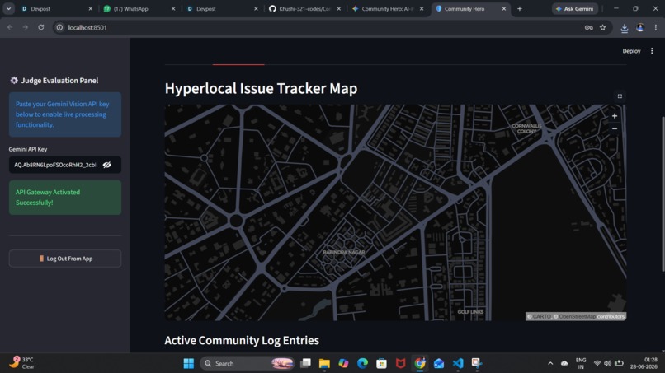Open the CARTO attribution link
Image resolution: width=665 pixels, height=373 pixels.
pos(541,316)
